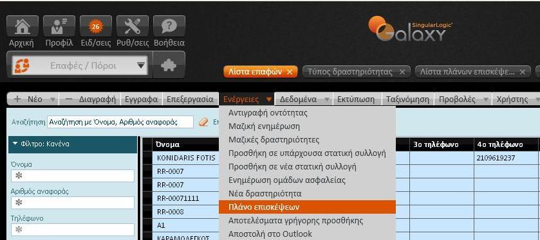The height and width of the screenshot is (240, 540).
Task: Select Αποστολή στο Outlook entry
Action: 307,234
